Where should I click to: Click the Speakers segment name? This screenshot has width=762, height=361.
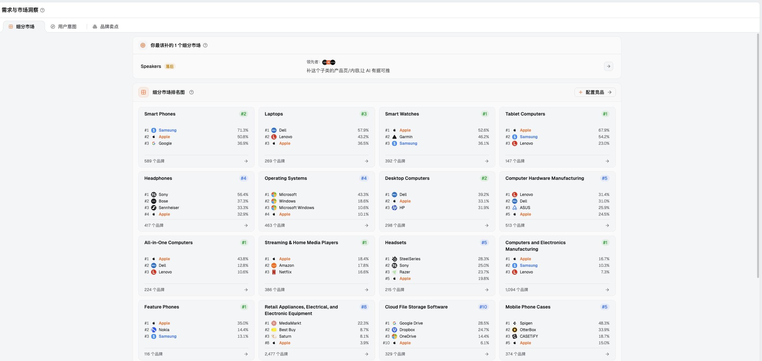point(151,66)
